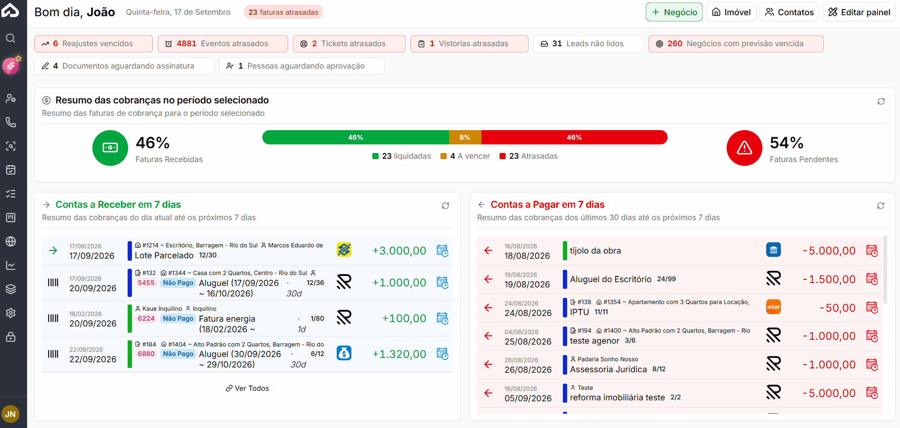Click calendar icon on the -50,00 IPTU row
This screenshot has width=900, height=428.
pos(872,307)
